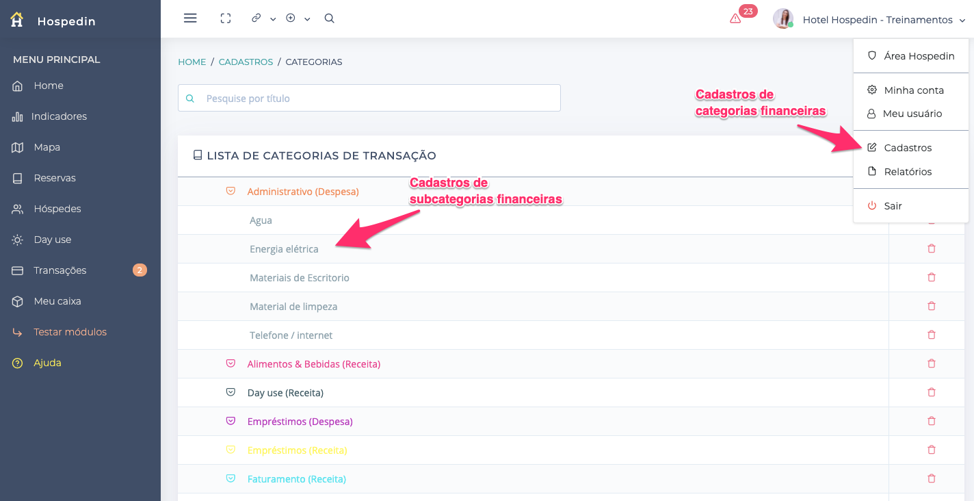The height and width of the screenshot is (501, 974).
Task: Focus the Pesquise por título search field
Action: pyautogui.click(x=376, y=99)
